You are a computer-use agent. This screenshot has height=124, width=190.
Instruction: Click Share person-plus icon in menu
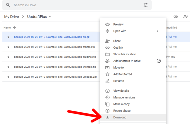107,41
